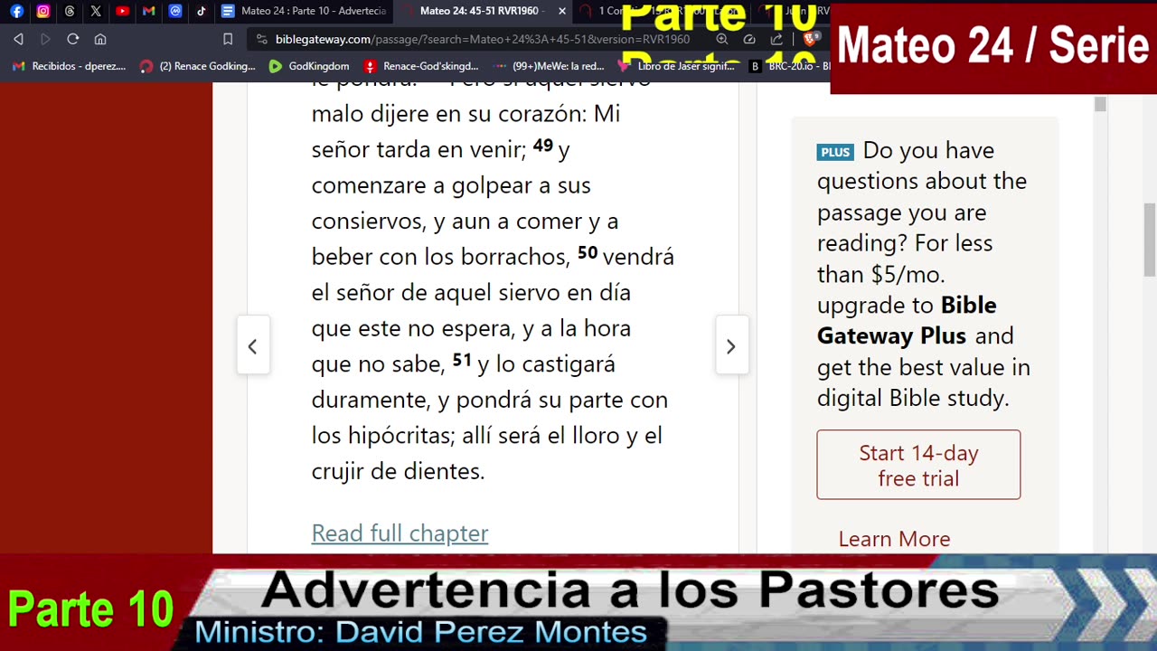
Task: Go to browser home page
Action: (100, 39)
